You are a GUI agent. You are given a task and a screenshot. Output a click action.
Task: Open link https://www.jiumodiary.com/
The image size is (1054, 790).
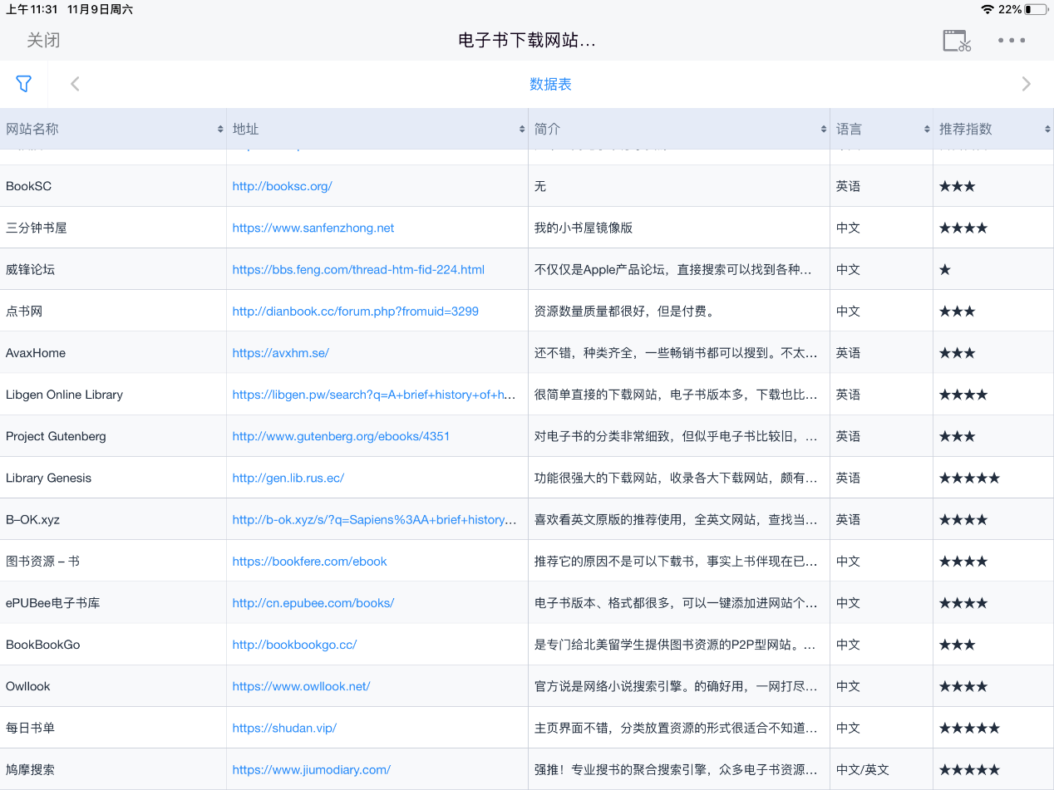pyautogui.click(x=312, y=769)
